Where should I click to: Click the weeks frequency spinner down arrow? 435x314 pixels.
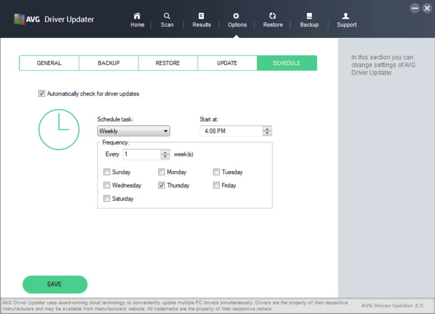click(x=165, y=157)
